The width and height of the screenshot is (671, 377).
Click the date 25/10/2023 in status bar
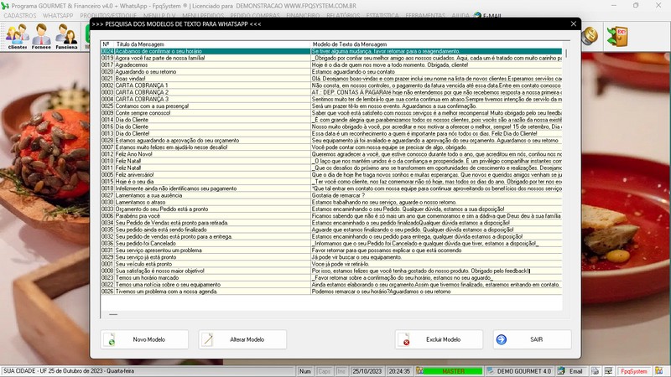367,371
